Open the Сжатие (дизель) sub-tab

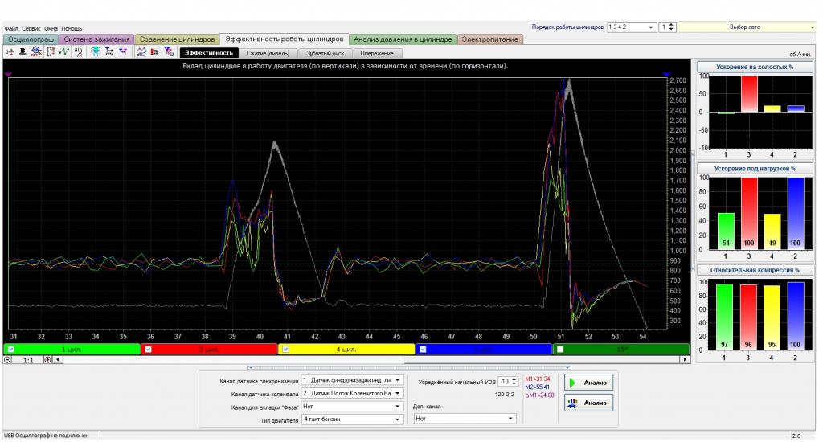pos(268,53)
